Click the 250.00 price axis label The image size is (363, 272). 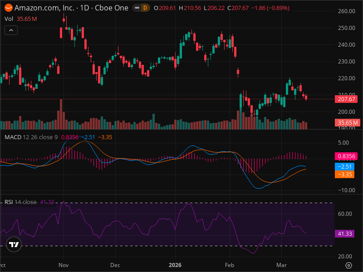tap(347, 28)
